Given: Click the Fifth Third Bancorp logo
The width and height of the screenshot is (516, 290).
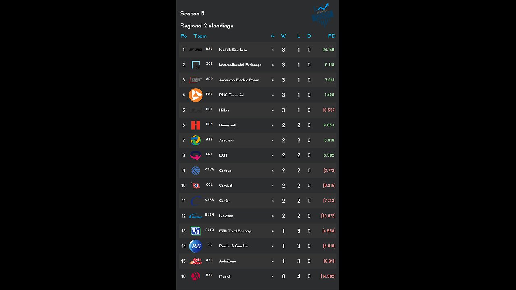Looking at the screenshot, I should pyautogui.click(x=196, y=231).
